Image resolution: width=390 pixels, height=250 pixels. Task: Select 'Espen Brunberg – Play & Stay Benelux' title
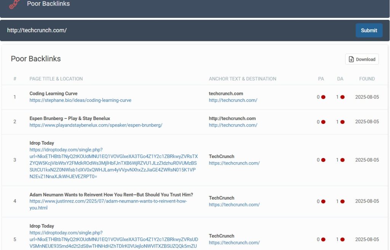tap(70, 118)
